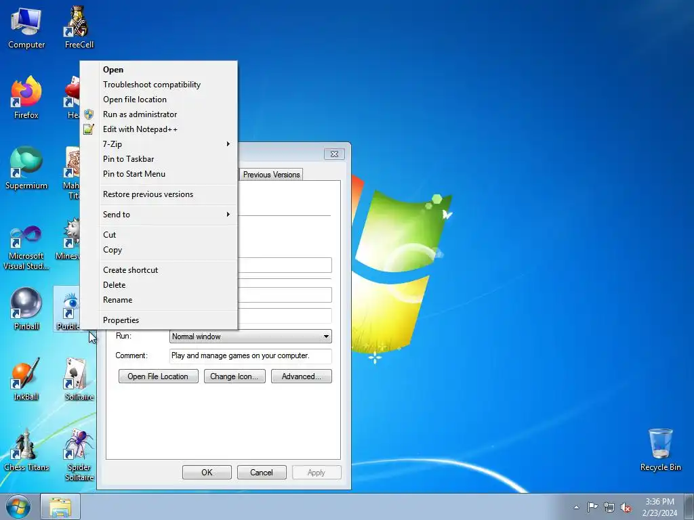Select the Recycle Bin icon
The height and width of the screenshot is (520, 694).
click(x=660, y=450)
